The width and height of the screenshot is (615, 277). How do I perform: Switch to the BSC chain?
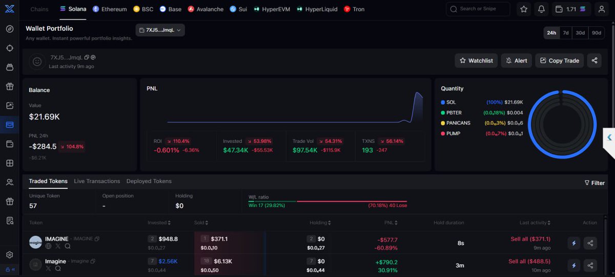(x=143, y=9)
